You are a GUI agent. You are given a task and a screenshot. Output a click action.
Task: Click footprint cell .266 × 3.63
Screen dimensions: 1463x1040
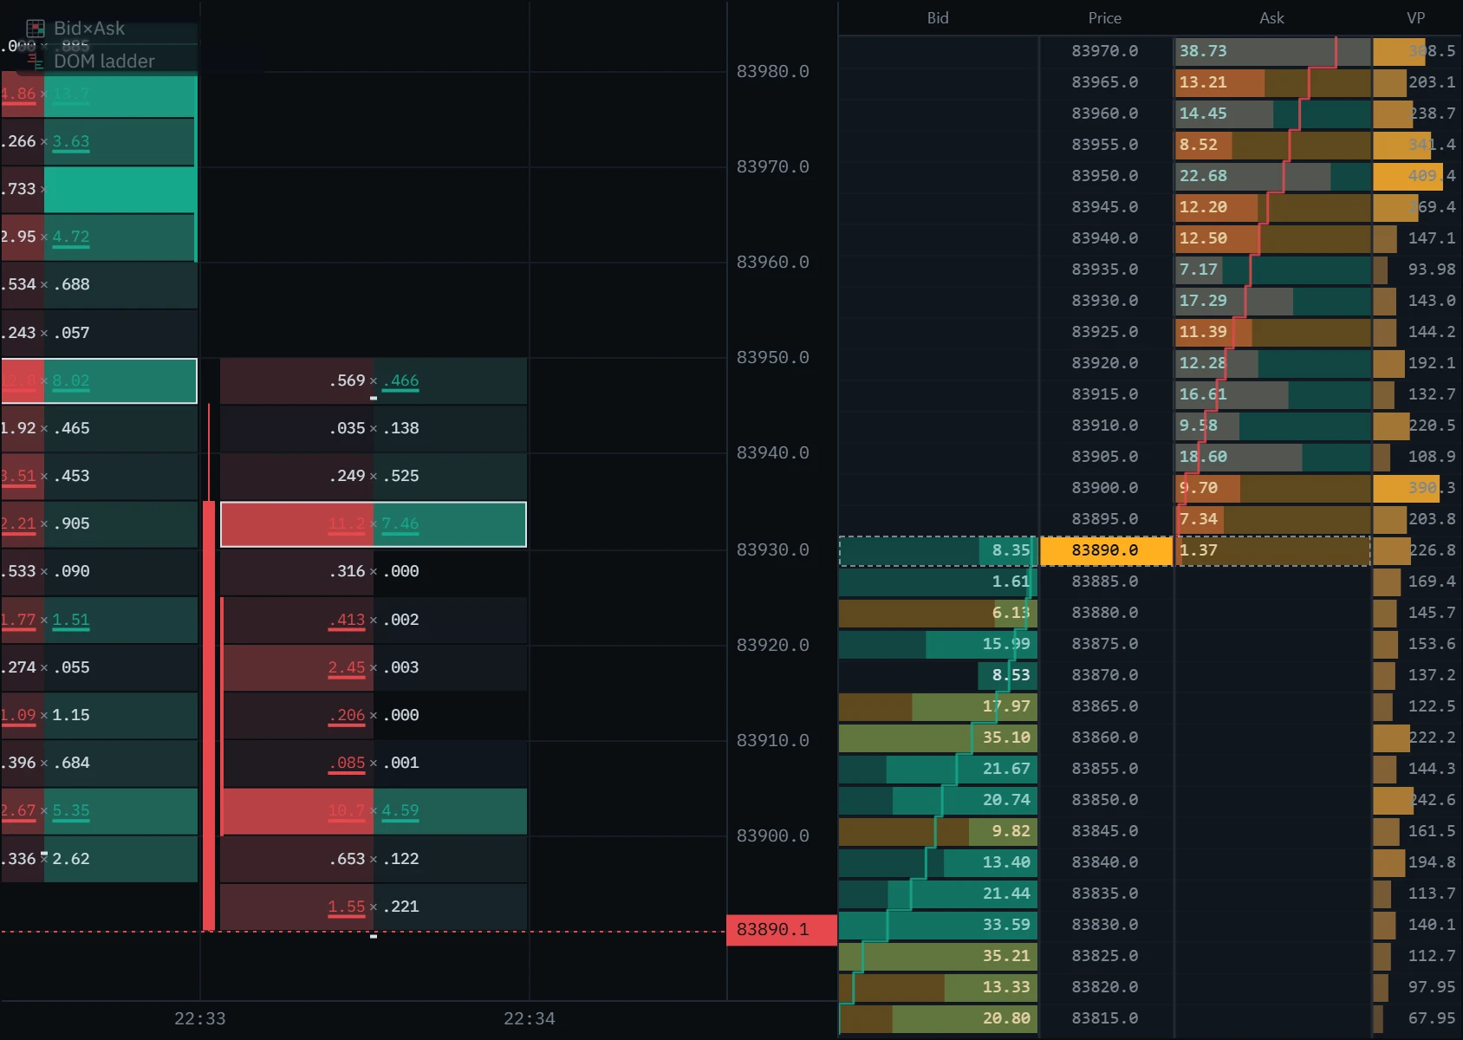(99, 141)
